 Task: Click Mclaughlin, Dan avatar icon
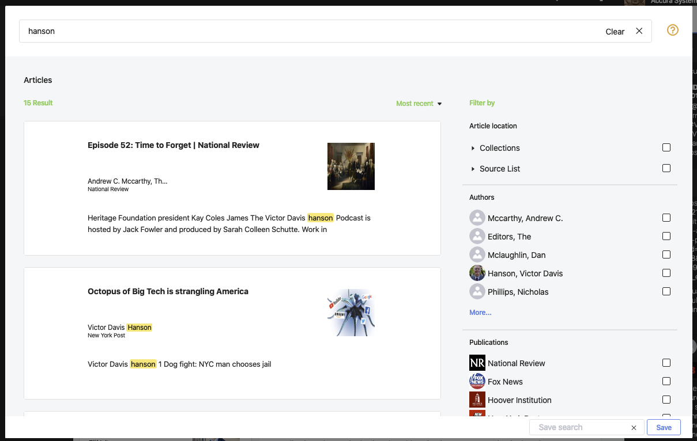(477, 254)
